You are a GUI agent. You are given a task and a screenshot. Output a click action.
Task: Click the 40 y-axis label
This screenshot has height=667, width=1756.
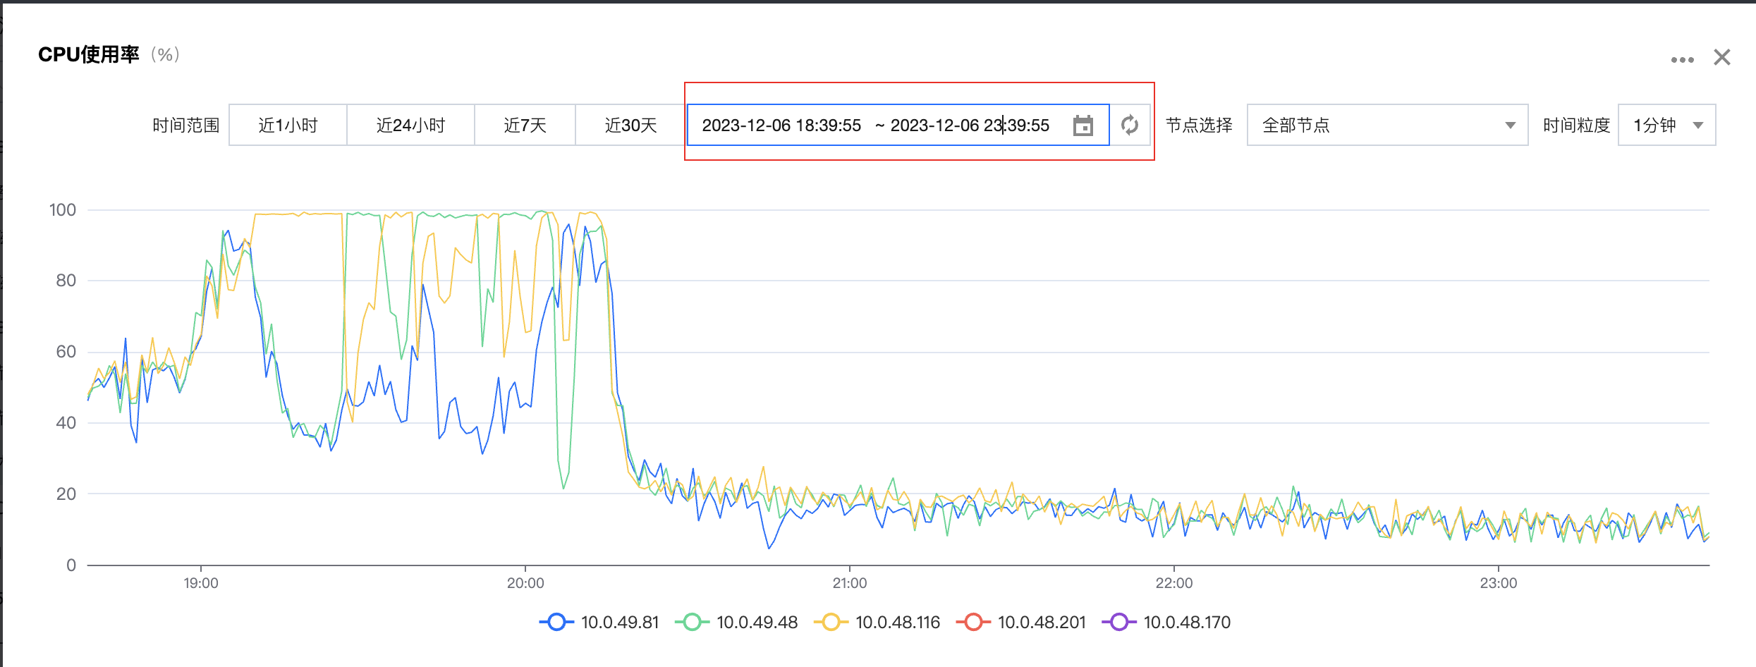click(66, 423)
